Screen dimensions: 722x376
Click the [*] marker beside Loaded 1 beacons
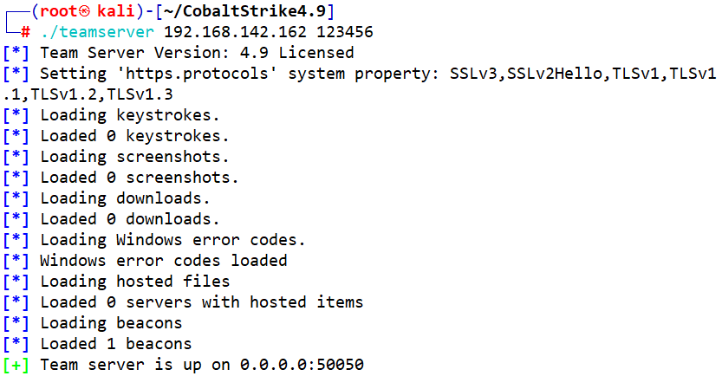(16, 344)
